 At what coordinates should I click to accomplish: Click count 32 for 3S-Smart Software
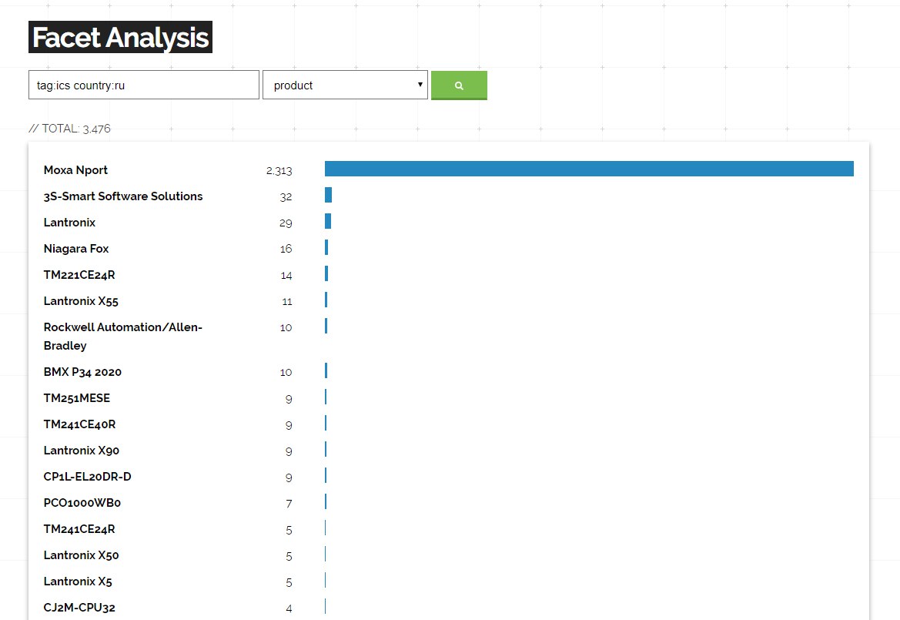click(x=286, y=197)
